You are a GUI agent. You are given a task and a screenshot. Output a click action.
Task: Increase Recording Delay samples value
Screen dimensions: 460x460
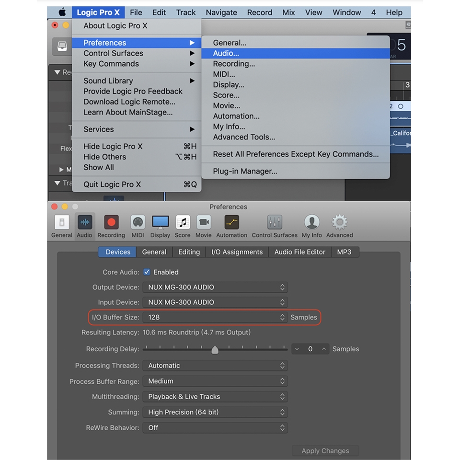pyautogui.click(x=324, y=349)
